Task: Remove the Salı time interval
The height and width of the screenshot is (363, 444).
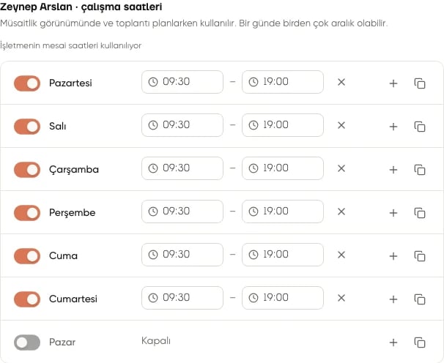Action: click(341, 125)
